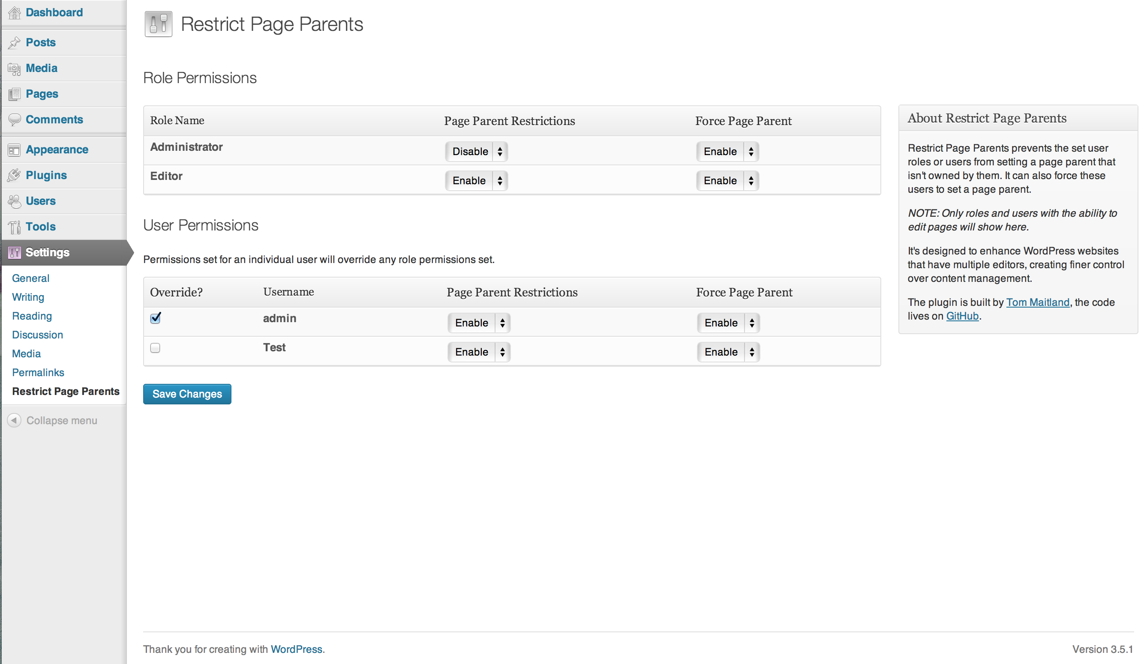Open Editor Page Parent Restrictions dropdown
This screenshot has height=664, width=1147.
[477, 180]
